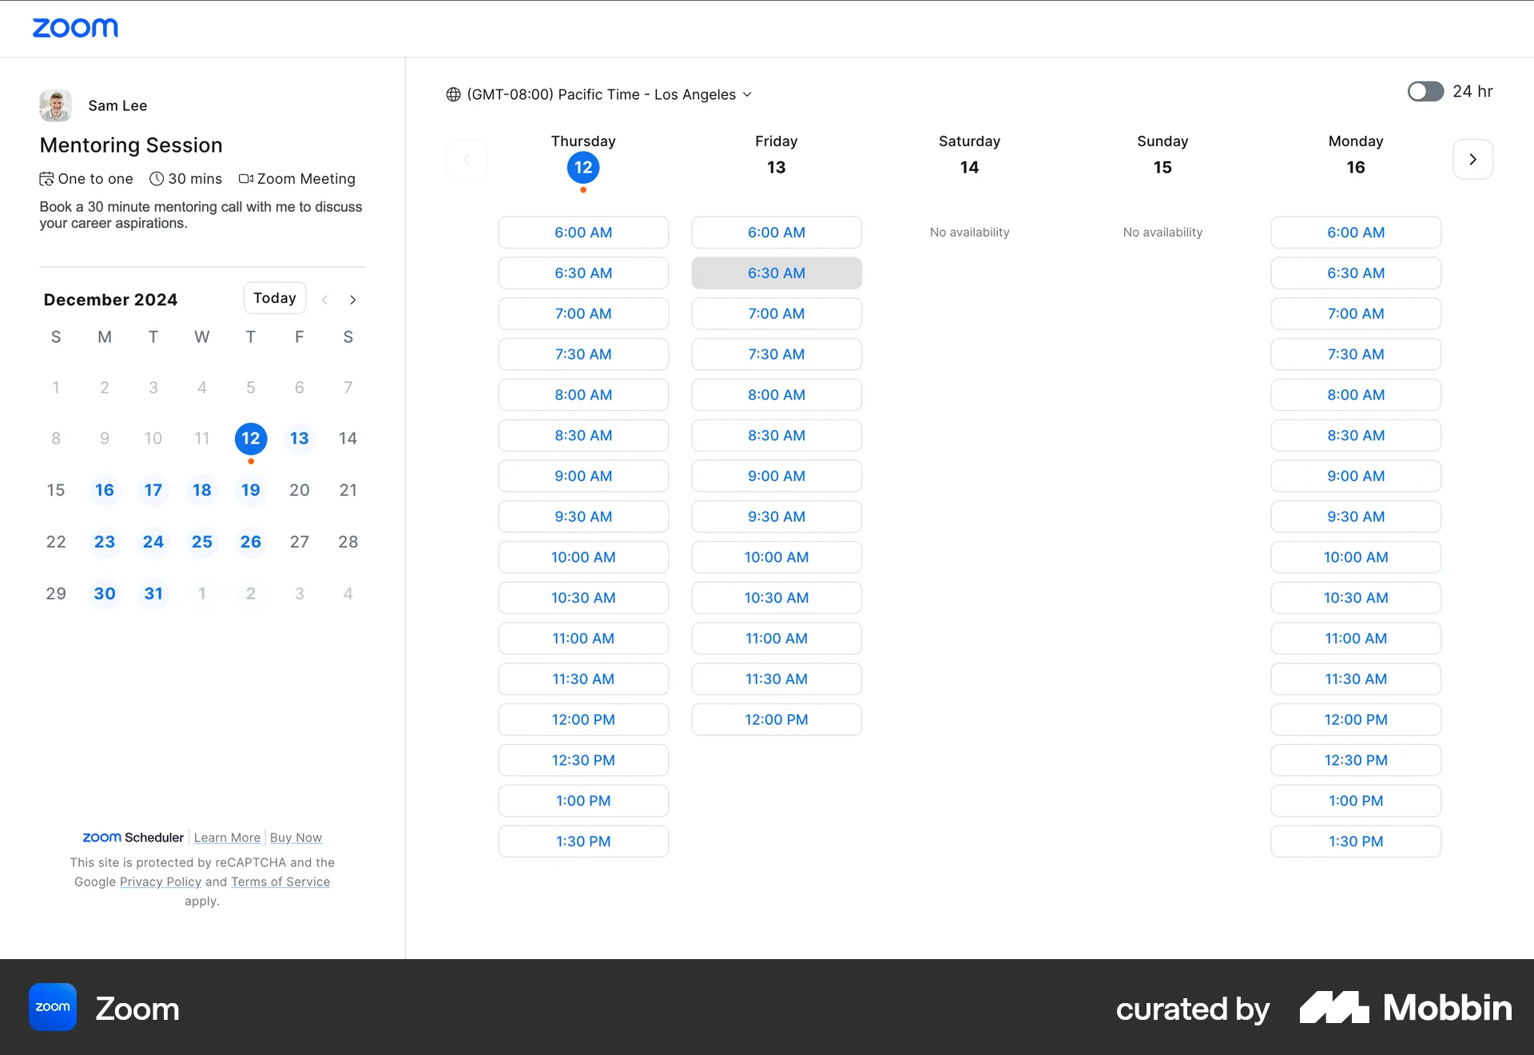Click the Zoom logo in the header
Viewport: 1534px width, 1055px height.
coord(76,27)
